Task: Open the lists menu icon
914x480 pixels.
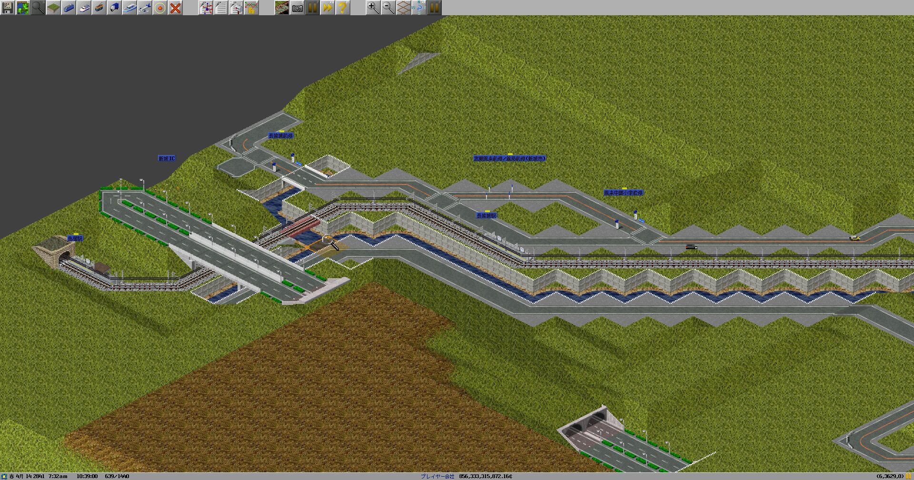Action: (x=221, y=8)
